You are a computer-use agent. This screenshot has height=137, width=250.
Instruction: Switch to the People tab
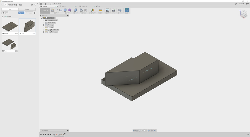(27, 9)
